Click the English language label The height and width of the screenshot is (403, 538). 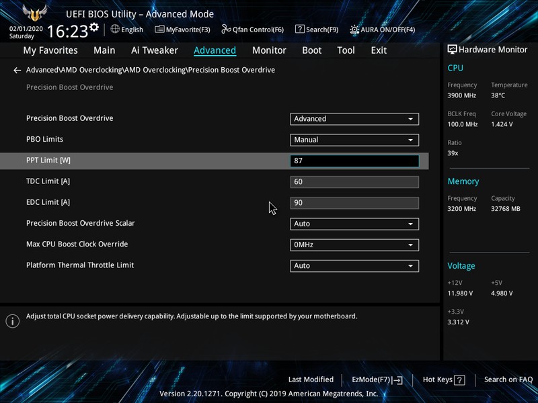point(132,30)
